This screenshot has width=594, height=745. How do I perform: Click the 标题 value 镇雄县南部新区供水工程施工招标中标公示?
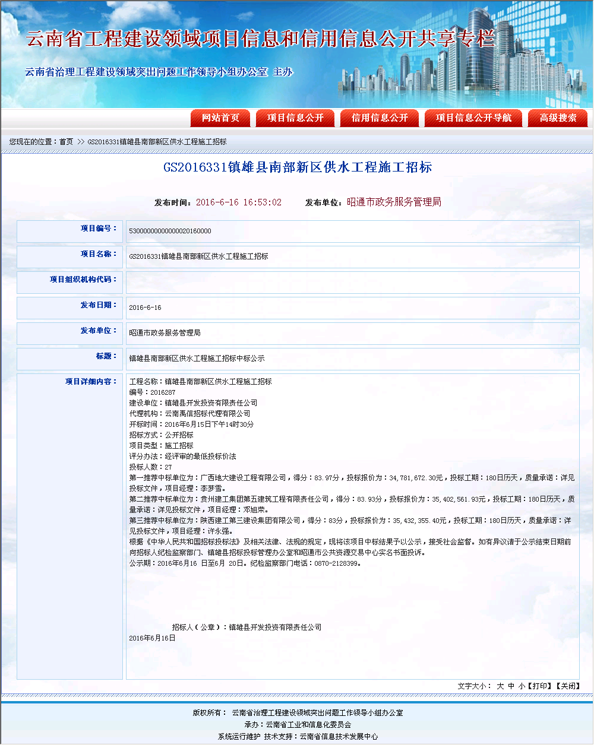coord(197,359)
